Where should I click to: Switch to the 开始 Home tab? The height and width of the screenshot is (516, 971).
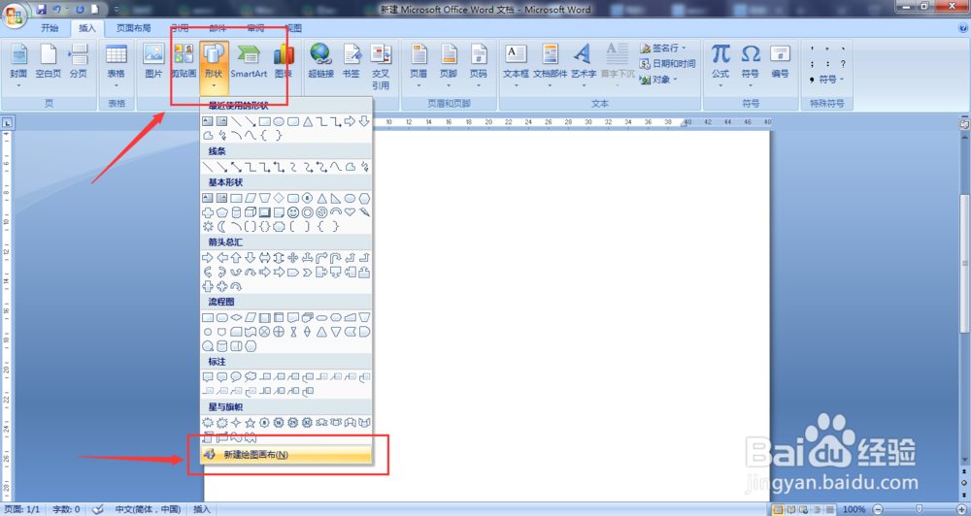coord(50,28)
